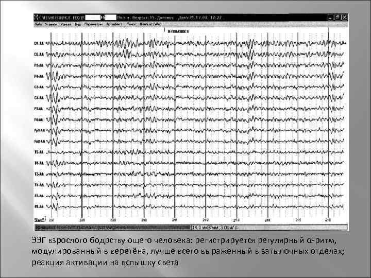Open the Отрезок menu
Viewport: 371px width, 278px height.
click(51, 24)
